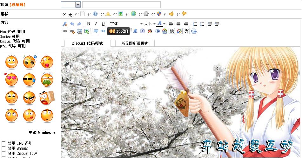Open the 字体 font dropdown
Image resolution: width=302 pixels, height=158 pixels.
(126, 24)
